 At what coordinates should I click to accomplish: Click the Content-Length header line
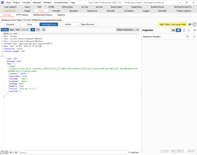pos(14,51)
